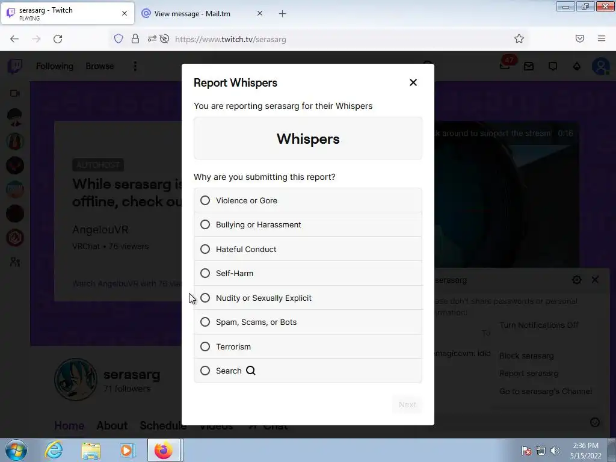616x462 pixels.
Task: Click Save to Pocket icon
Action: point(580,38)
